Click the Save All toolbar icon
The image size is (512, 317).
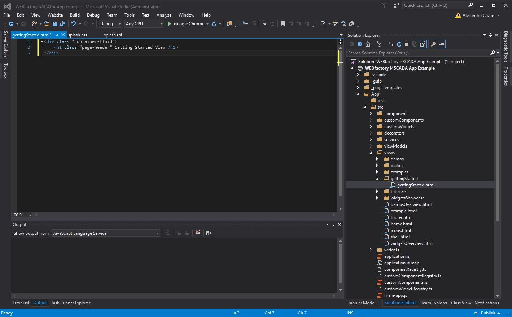[x=62, y=24]
